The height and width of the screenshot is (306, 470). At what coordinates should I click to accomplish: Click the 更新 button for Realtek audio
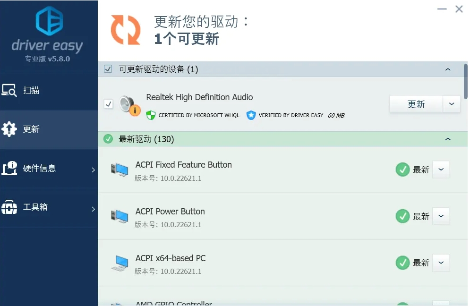(x=416, y=104)
